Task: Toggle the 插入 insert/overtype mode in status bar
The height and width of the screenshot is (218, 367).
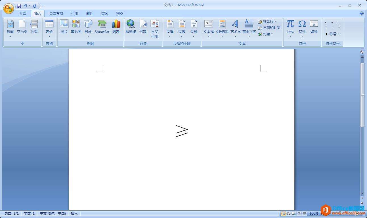Action: [74, 213]
